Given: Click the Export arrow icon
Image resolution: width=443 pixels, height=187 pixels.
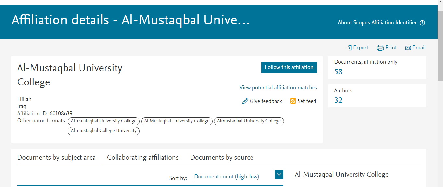Looking at the screenshot, I should point(349,48).
